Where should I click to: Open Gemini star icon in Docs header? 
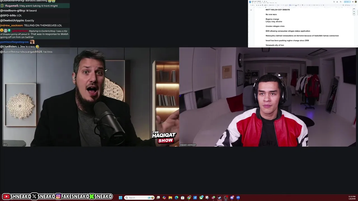point(353,2)
